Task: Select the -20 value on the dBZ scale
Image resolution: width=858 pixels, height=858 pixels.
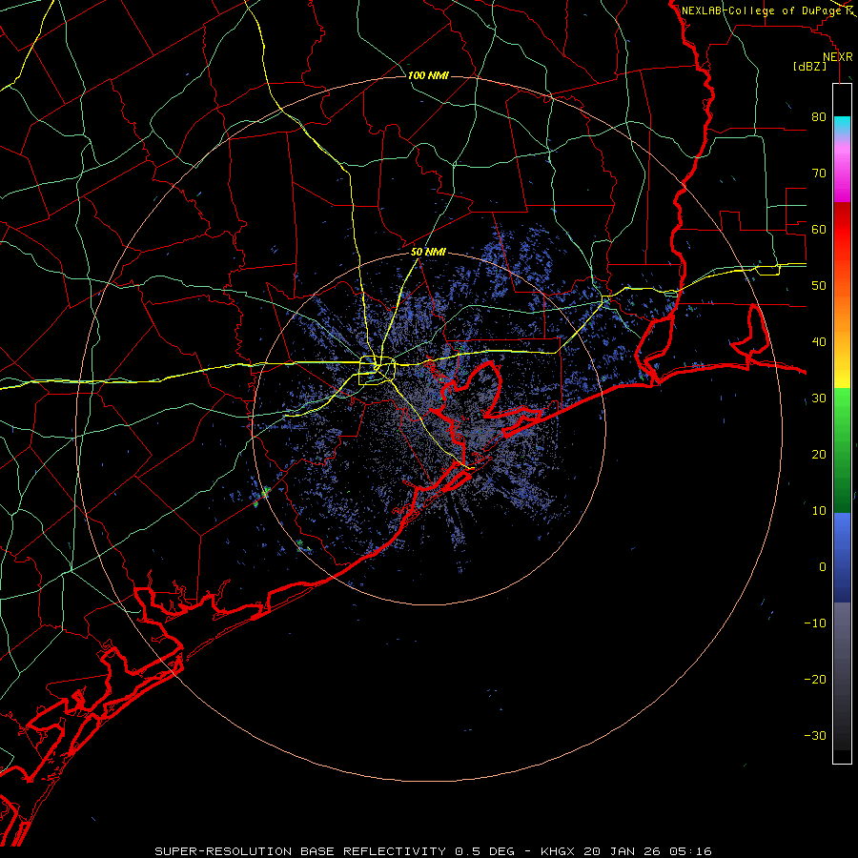Action: point(815,680)
